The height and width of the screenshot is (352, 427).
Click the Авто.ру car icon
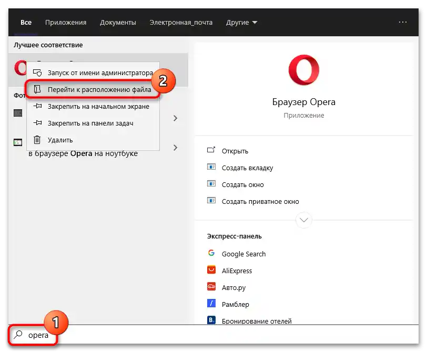pos(211,286)
